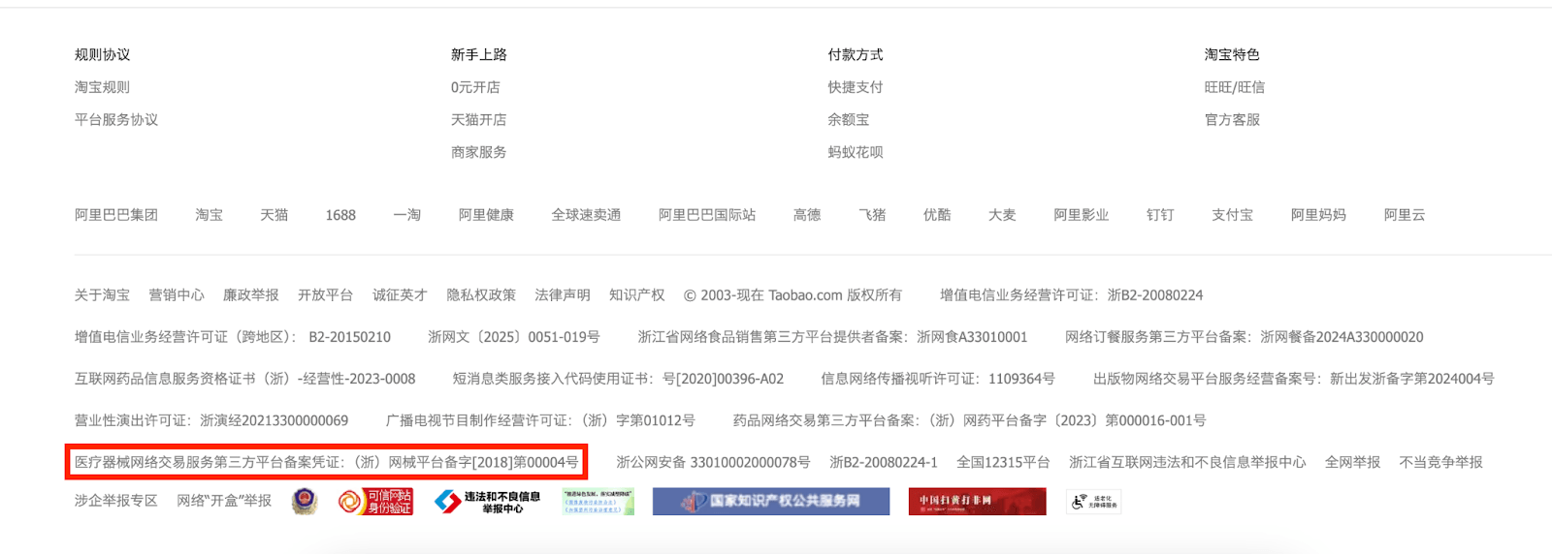Open the 阿里云 site link
Image resolution: width=1552 pixels, height=554 pixels.
1405,215
